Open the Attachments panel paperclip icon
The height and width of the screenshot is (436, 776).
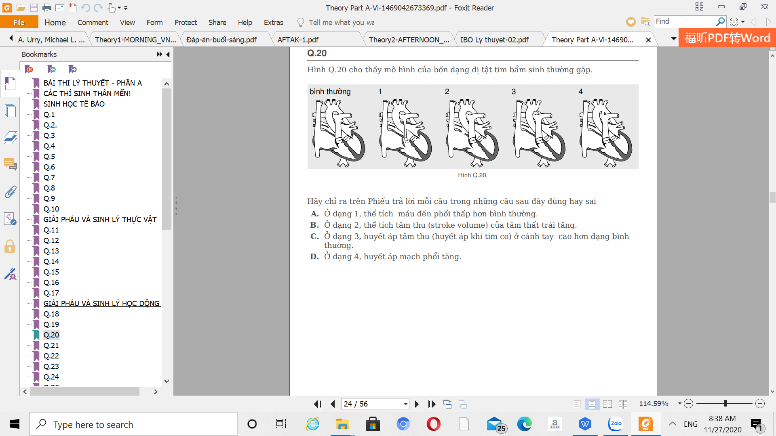pyautogui.click(x=11, y=192)
